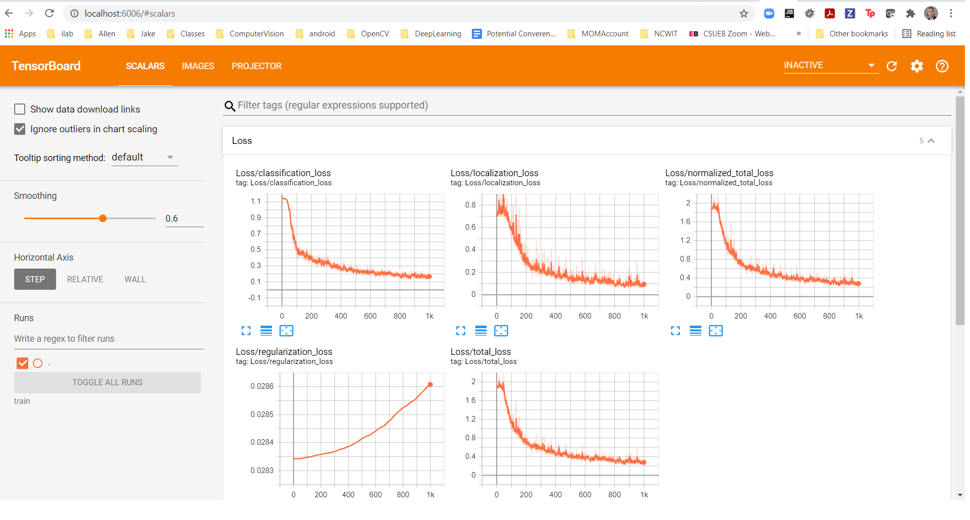Uncheck Ignore outliers in chart scaling
Viewport: 970px width, 520px height.
[20, 129]
